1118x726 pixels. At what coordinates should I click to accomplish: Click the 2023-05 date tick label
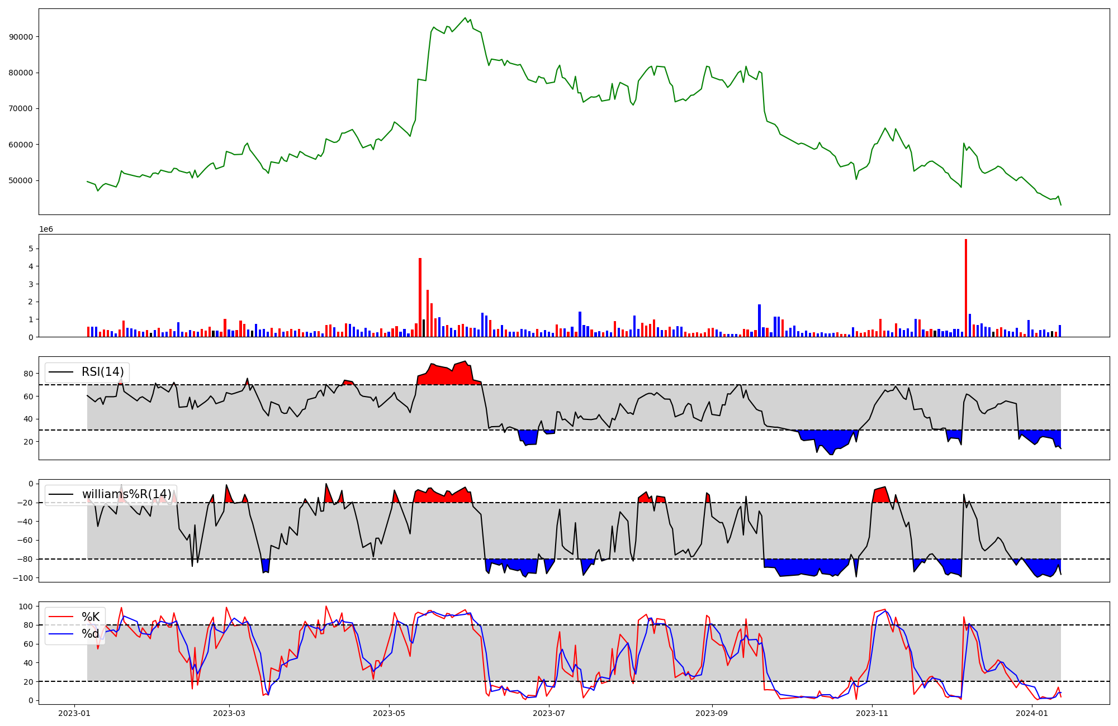389,713
